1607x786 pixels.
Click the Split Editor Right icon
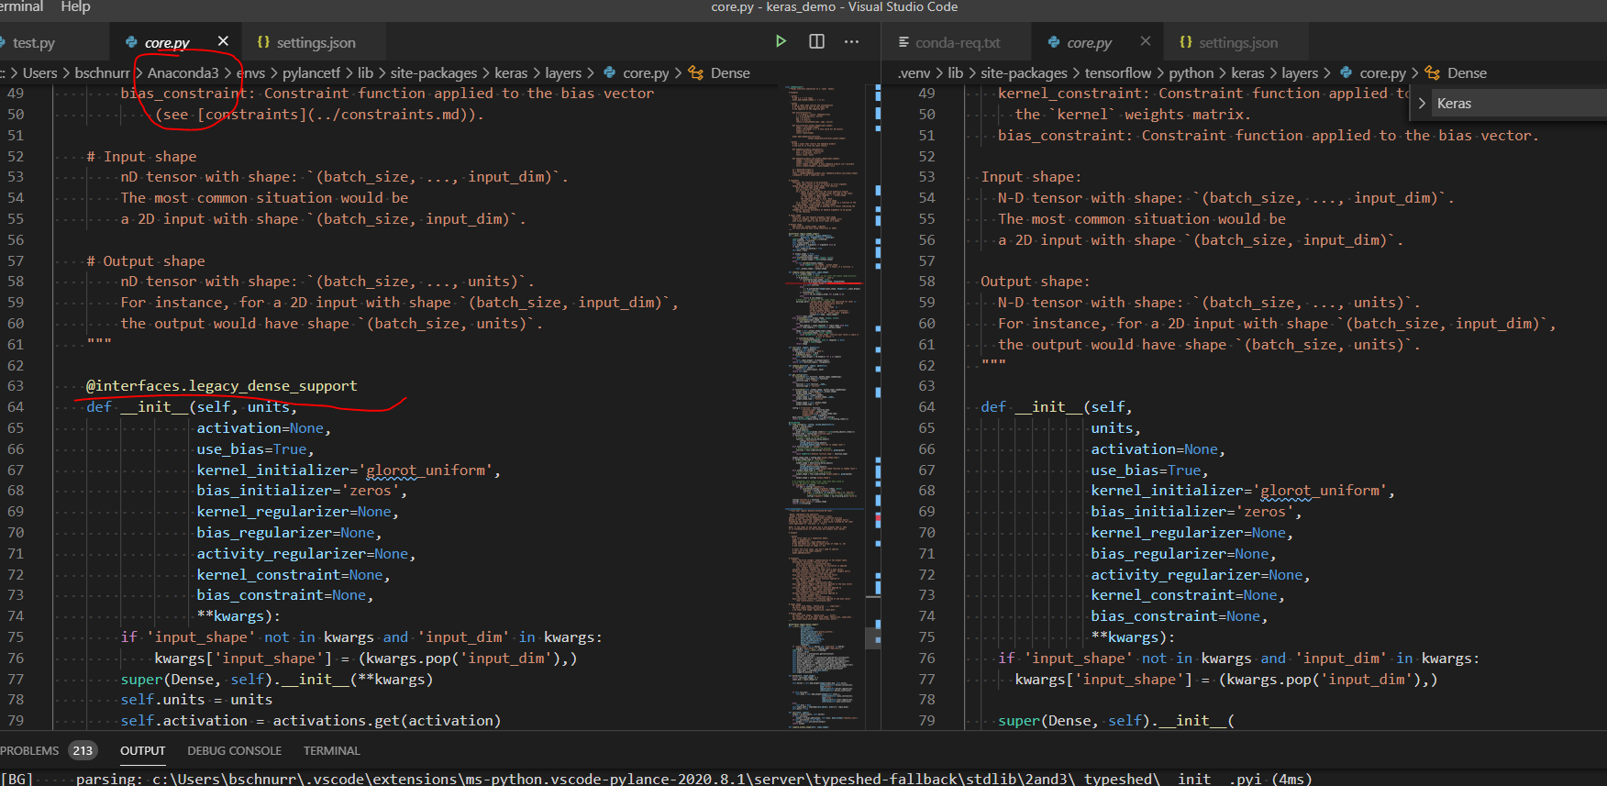816,41
